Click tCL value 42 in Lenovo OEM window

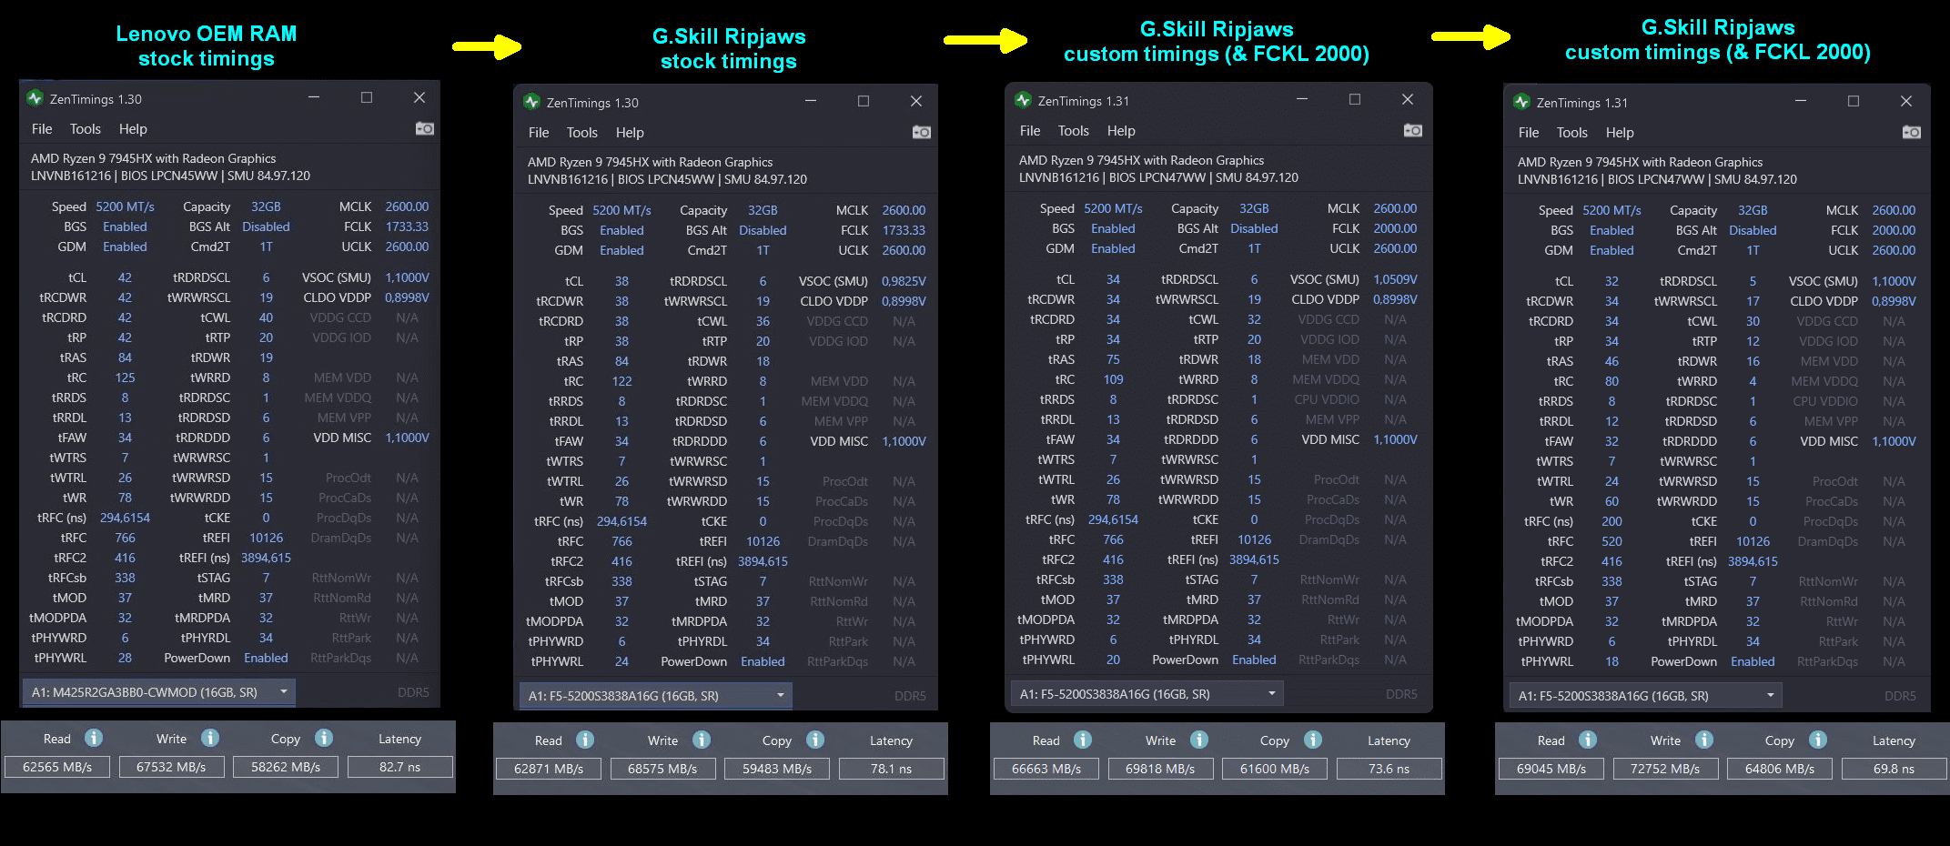(x=125, y=277)
